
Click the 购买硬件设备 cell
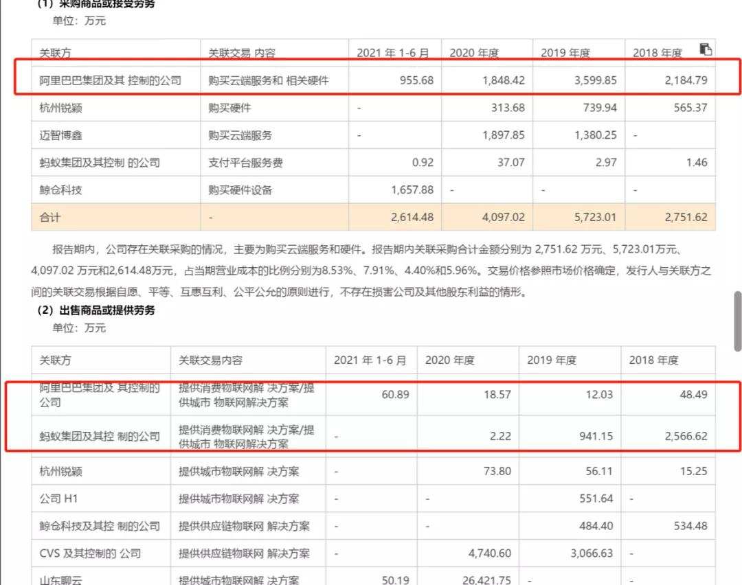pos(240,190)
